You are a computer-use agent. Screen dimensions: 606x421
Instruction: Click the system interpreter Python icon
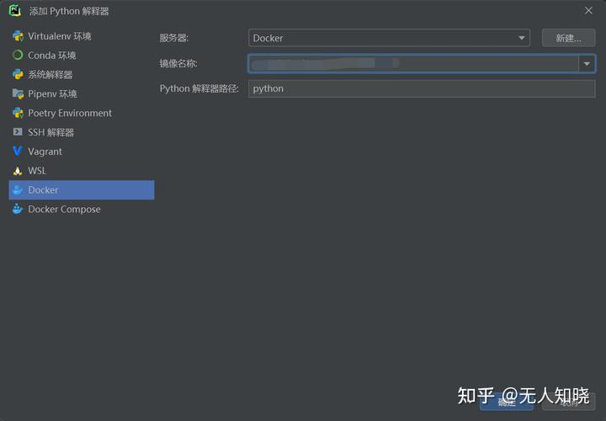tap(18, 74)
